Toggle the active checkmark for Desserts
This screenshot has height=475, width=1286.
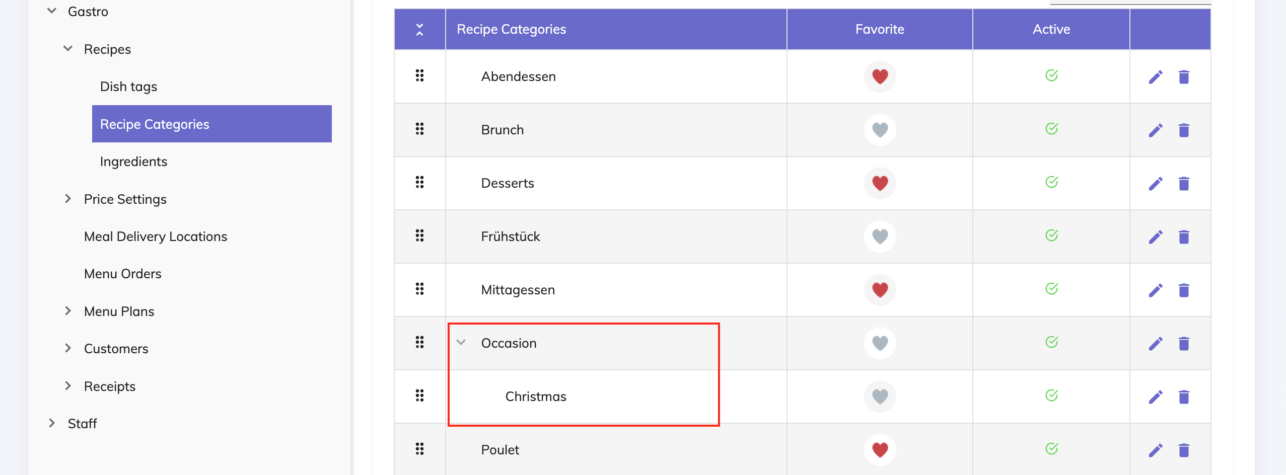(1051, 182)
